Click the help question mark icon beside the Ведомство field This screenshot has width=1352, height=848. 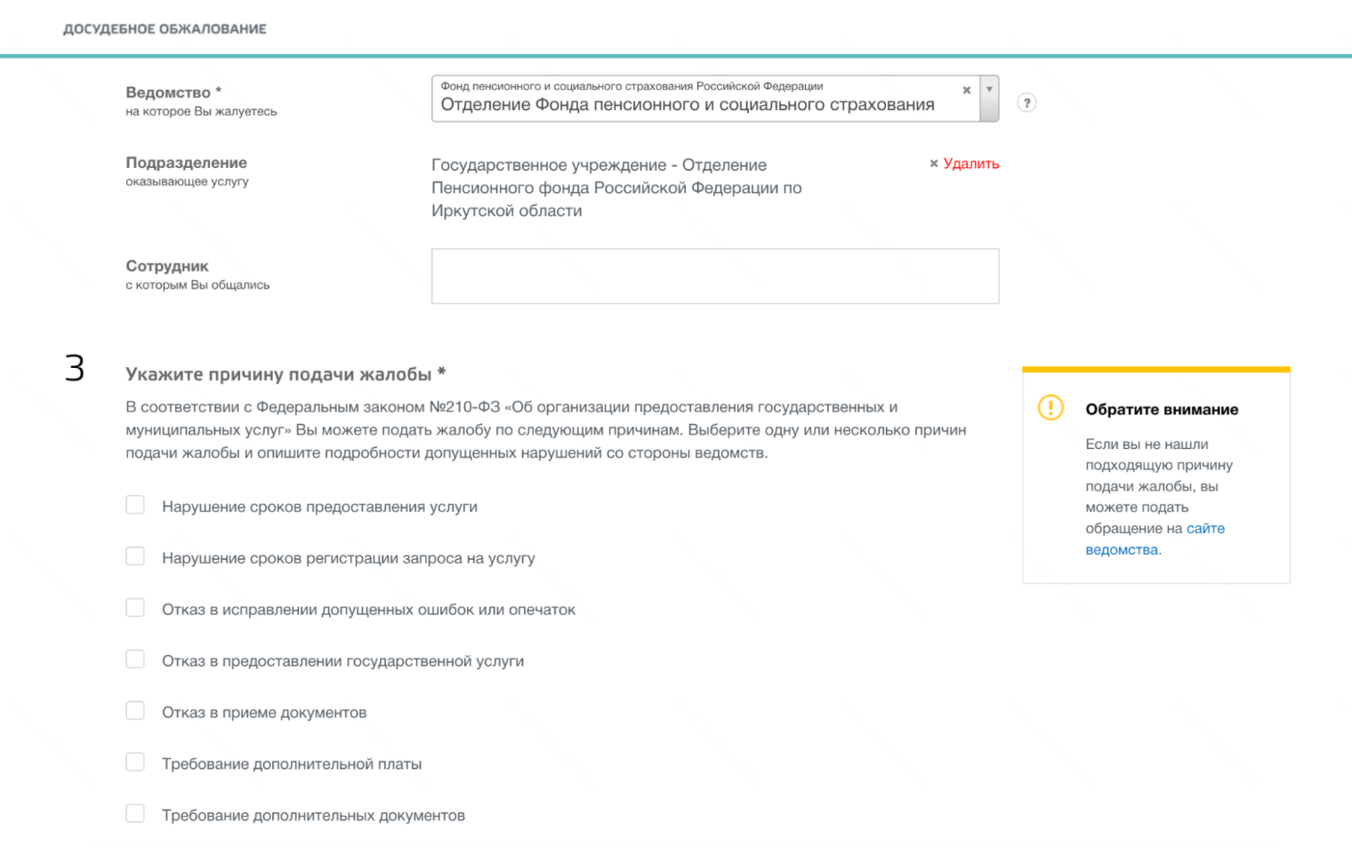point(1027,102)
